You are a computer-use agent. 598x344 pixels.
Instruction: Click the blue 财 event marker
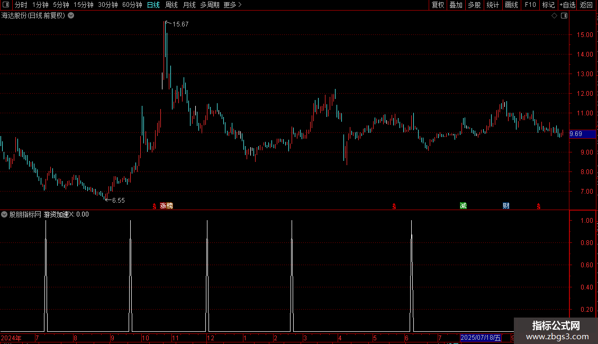[x=506, y=205]
